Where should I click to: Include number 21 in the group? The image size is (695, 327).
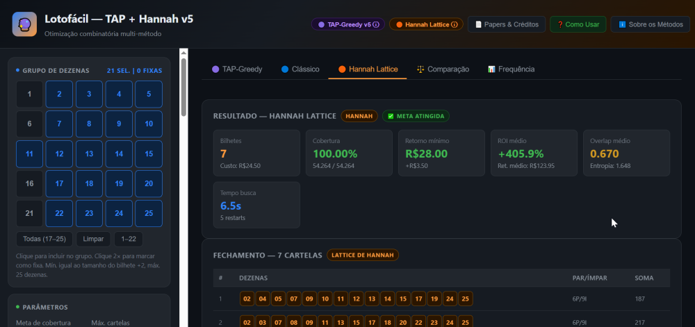coord(29,214)
